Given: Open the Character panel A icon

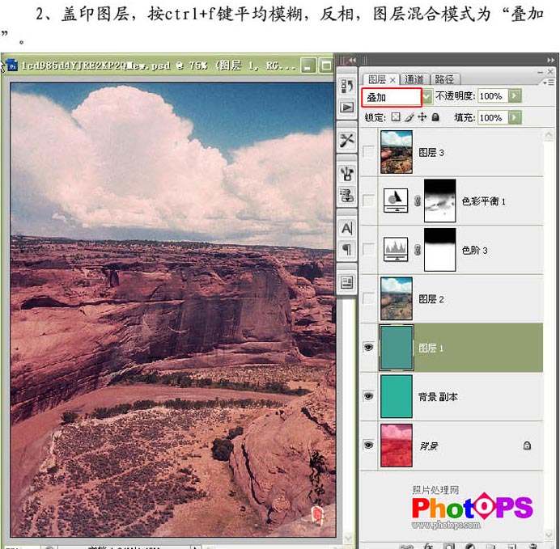Looking at the screenshot, I should (346, 228).
